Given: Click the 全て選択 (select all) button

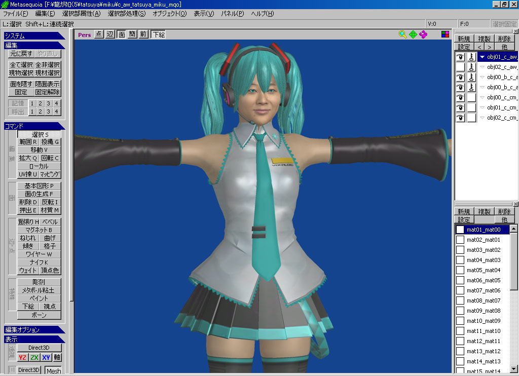Looking at the screenshot, I should pyautogui.click(x=21, y=64).
